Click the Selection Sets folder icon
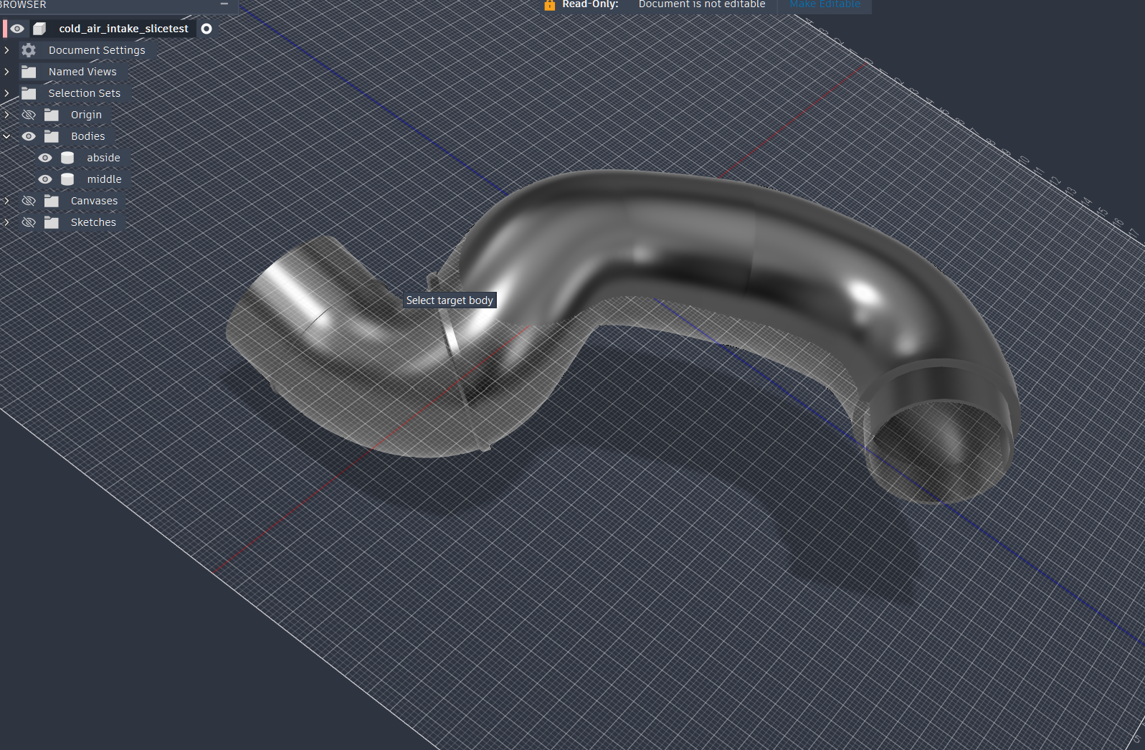The height and width of the screenshot is (750, 1145). pos(29,93)
